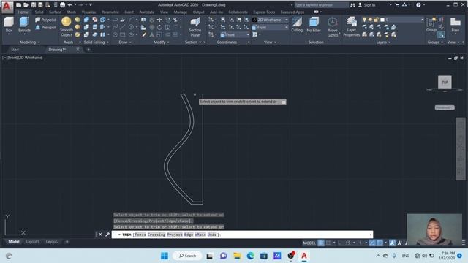Click the New drawing icon in quick access toolbar
The width and height of the screenshot is (468, 263).
(18, 5)
